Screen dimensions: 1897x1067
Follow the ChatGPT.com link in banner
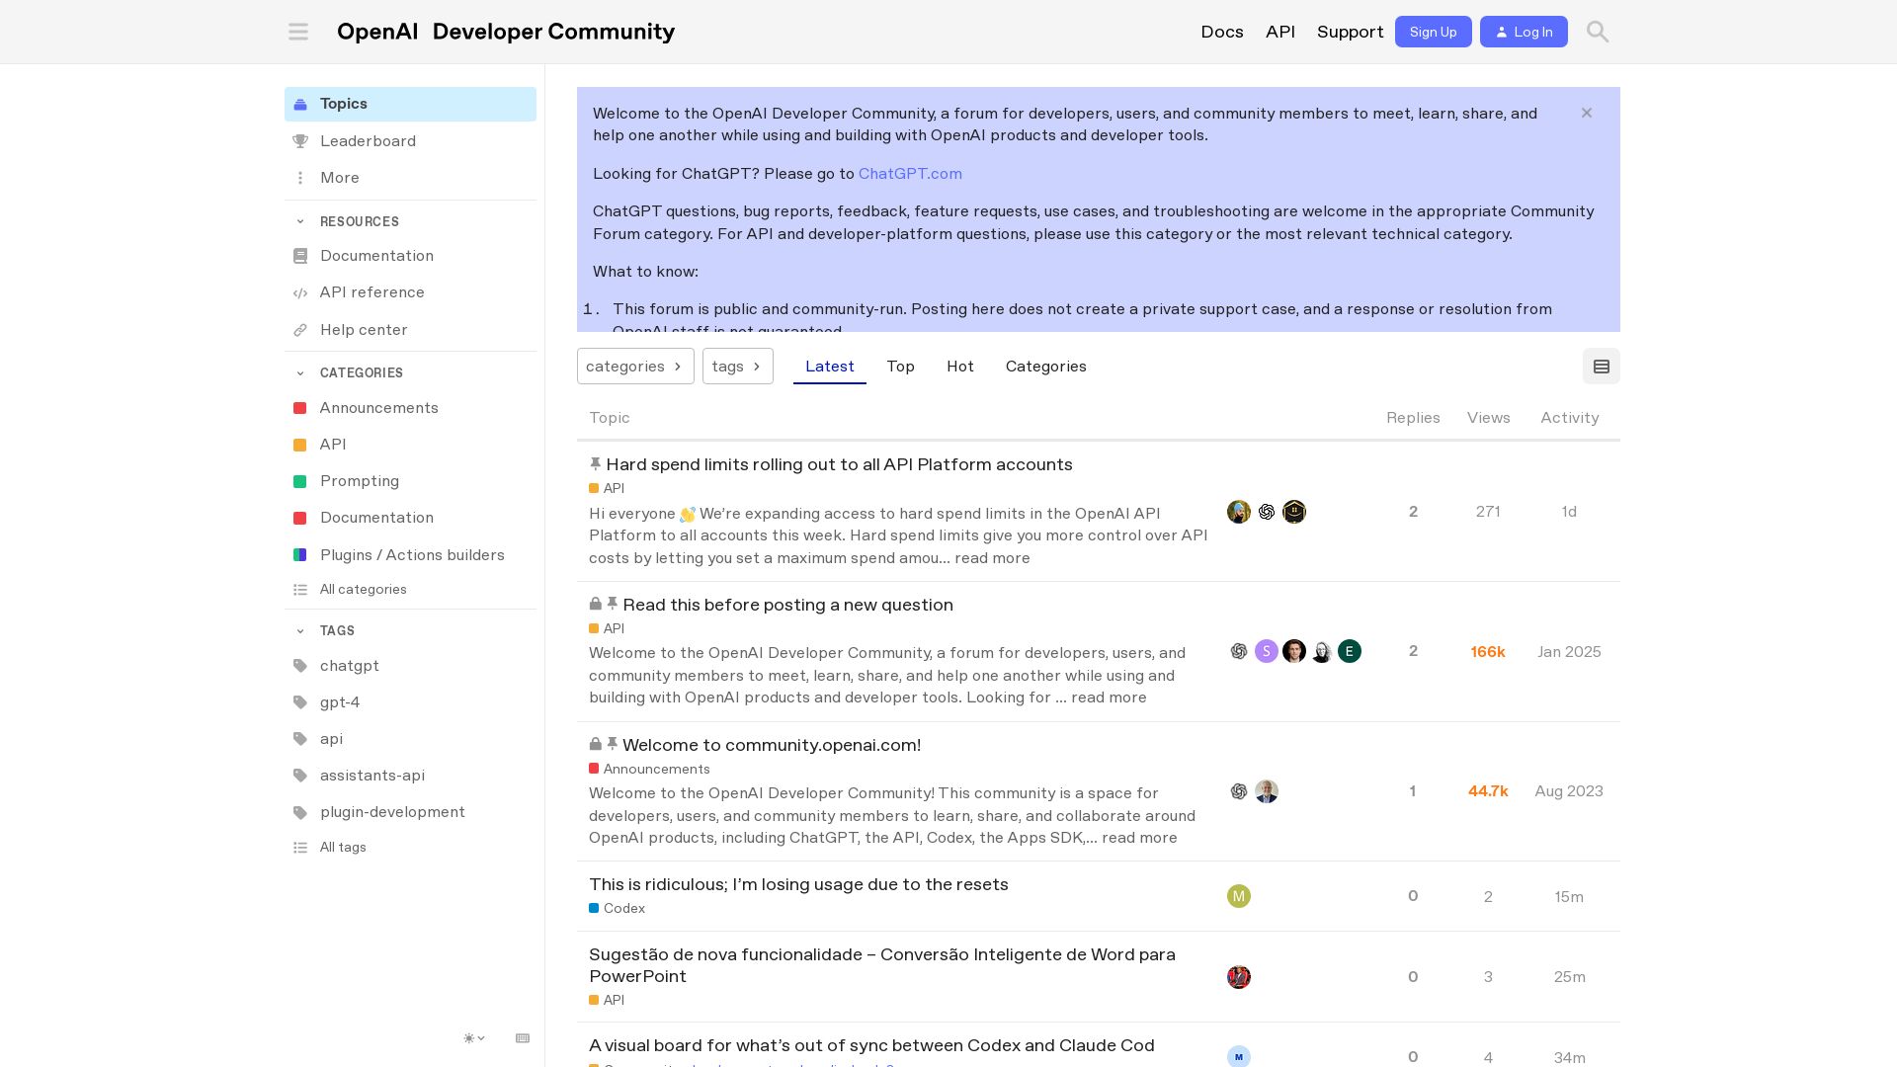910,174
